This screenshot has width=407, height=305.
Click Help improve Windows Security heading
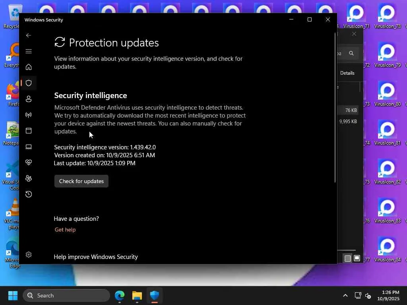coord(96,257)
